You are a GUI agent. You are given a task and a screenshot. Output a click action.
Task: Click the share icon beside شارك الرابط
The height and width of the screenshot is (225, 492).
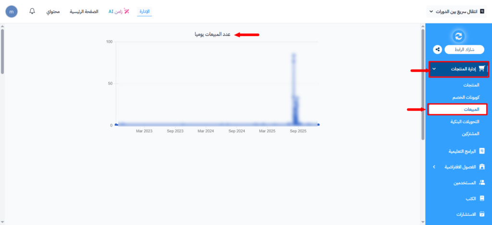coord(437,49)
